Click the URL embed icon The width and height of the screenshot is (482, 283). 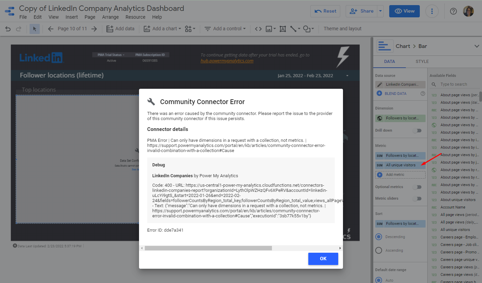[258, 29]
